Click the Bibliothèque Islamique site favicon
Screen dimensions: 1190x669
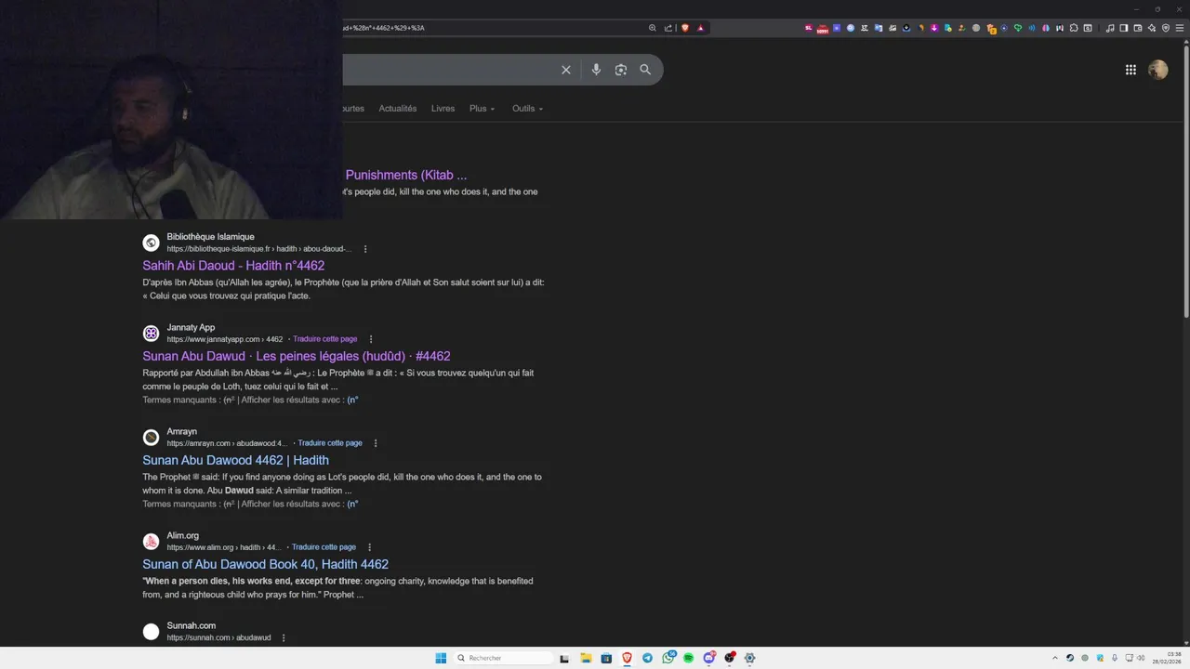pos(151,243)
